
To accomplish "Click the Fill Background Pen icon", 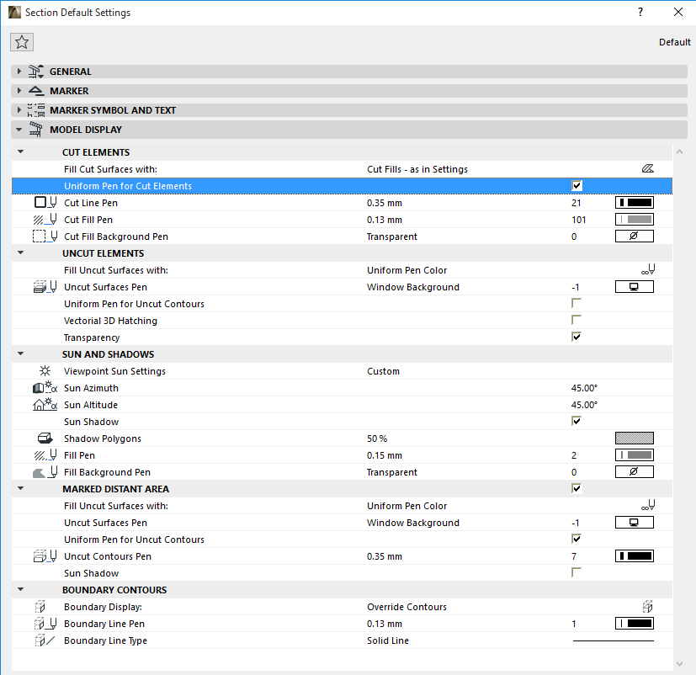I will [45, 472].
